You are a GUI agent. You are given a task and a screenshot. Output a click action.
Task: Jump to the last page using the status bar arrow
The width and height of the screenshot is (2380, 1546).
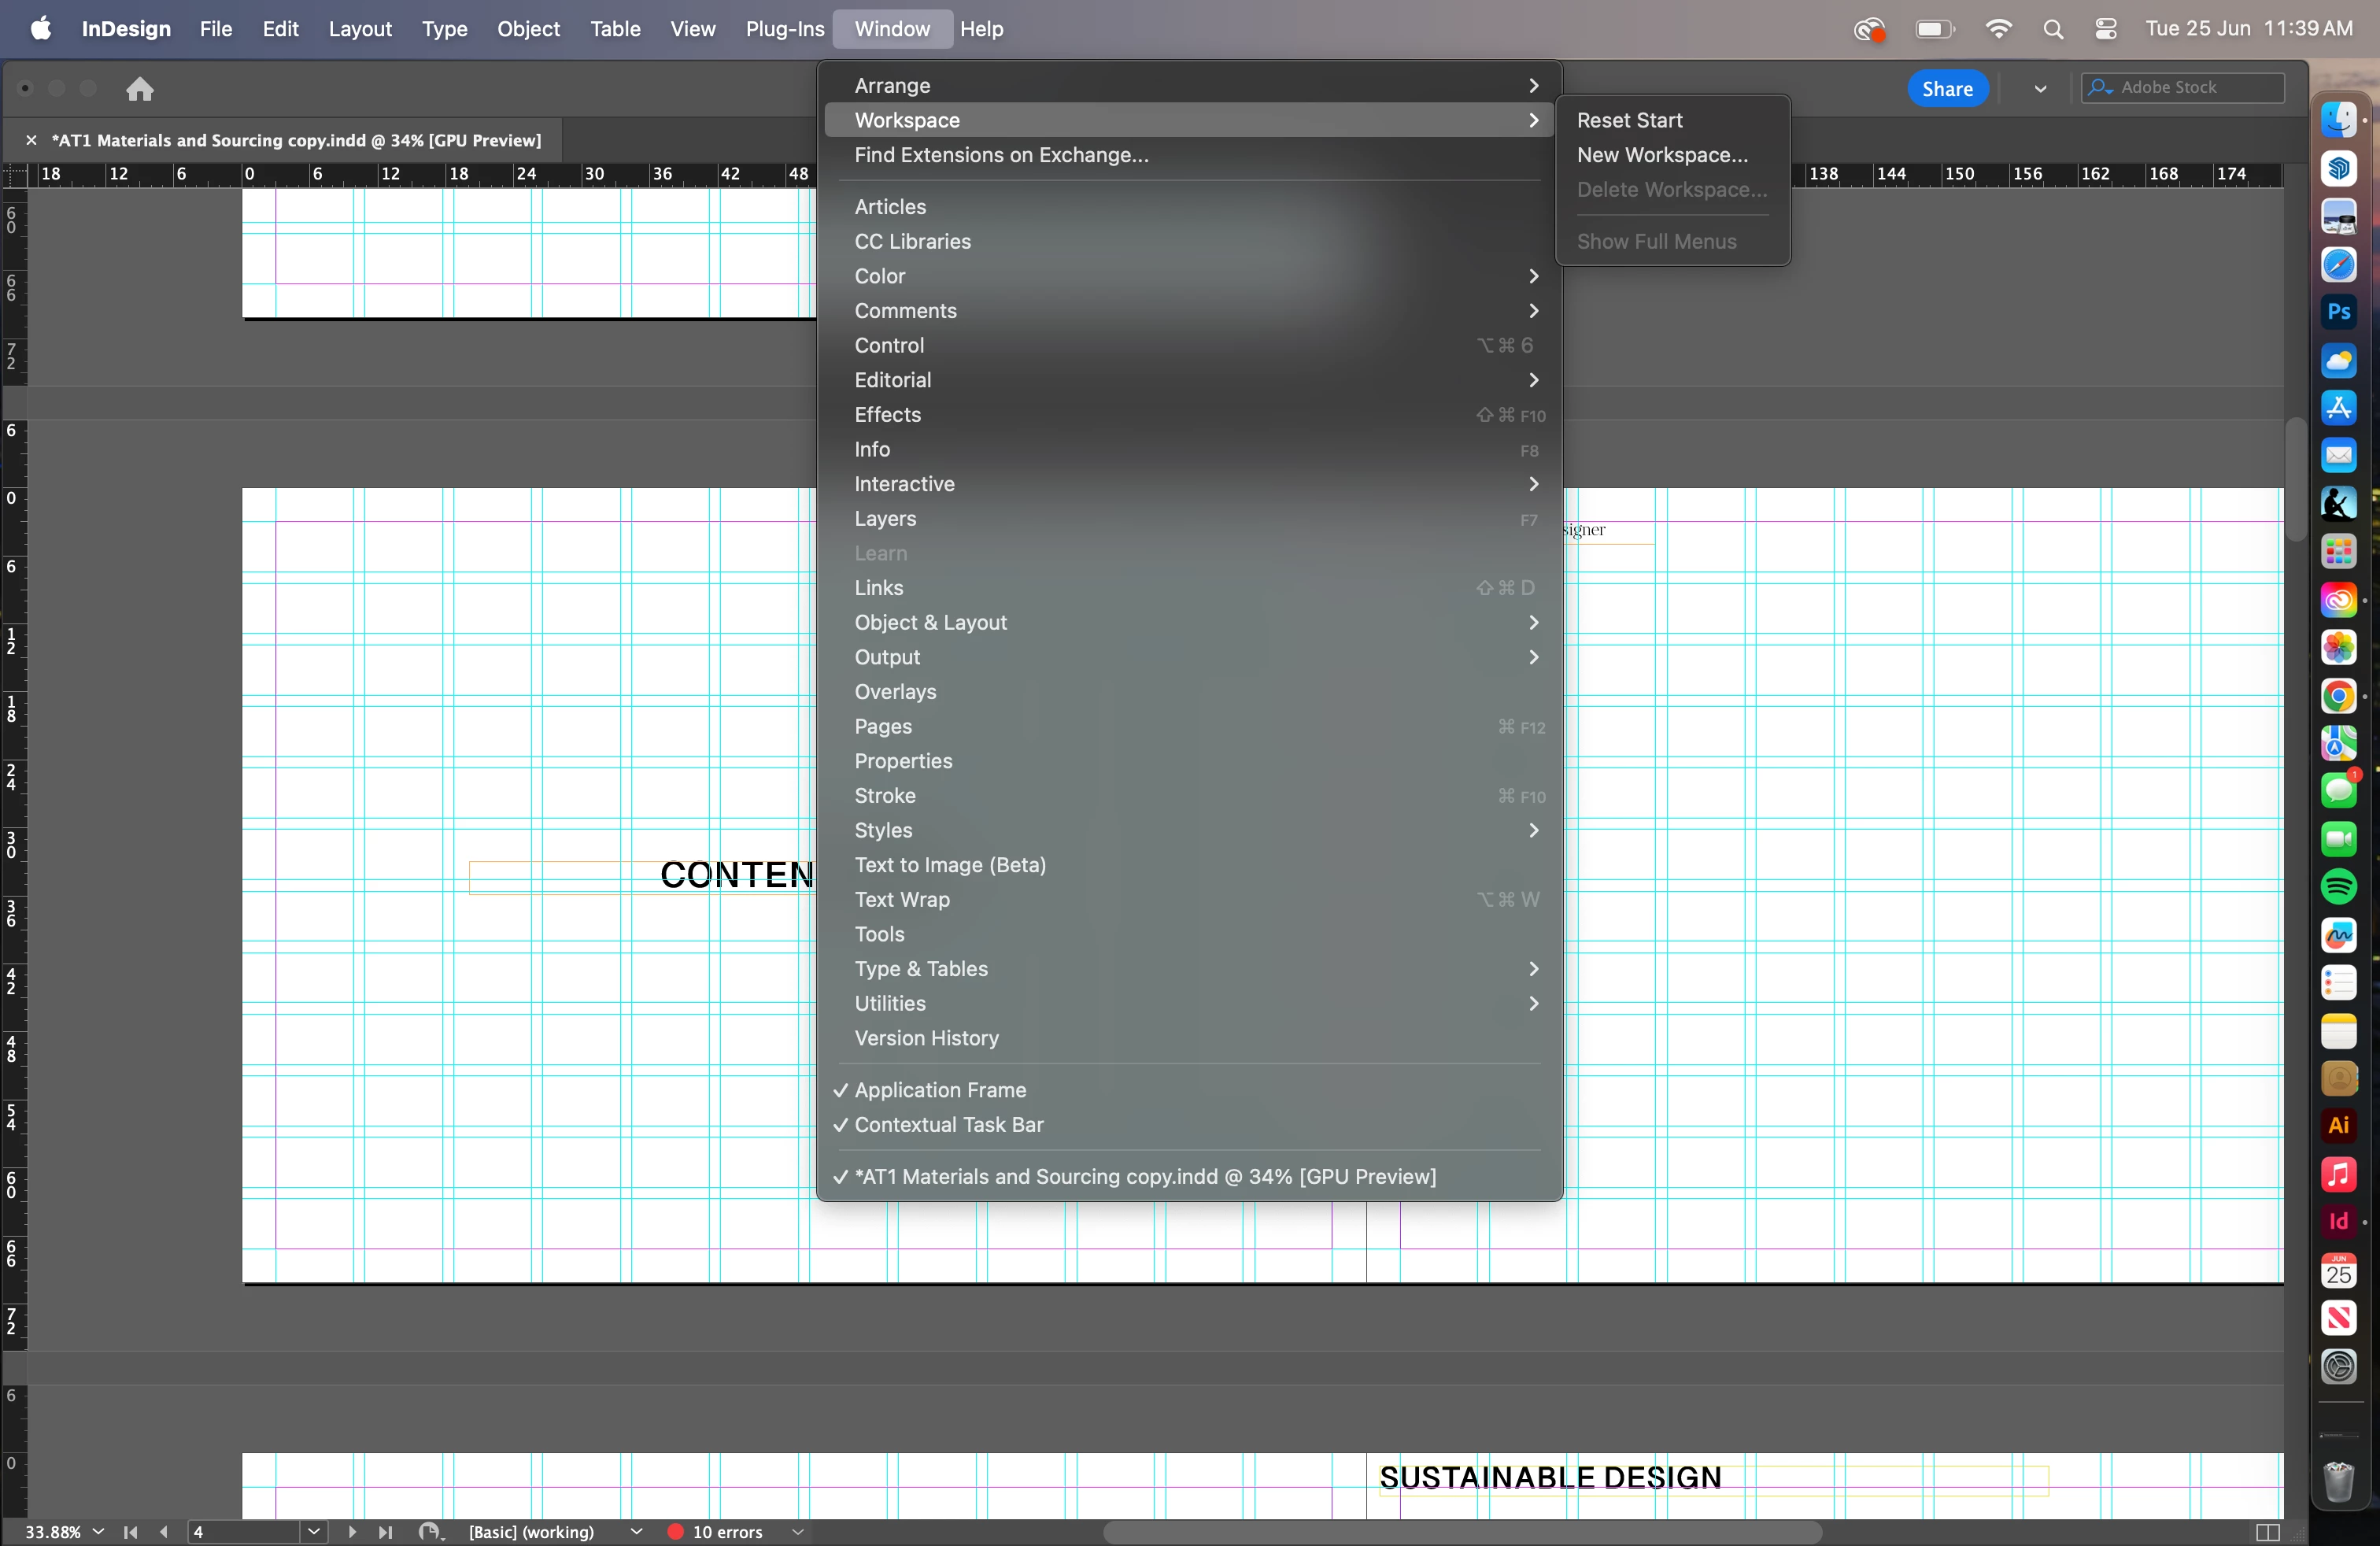(x=385, y=1532)
